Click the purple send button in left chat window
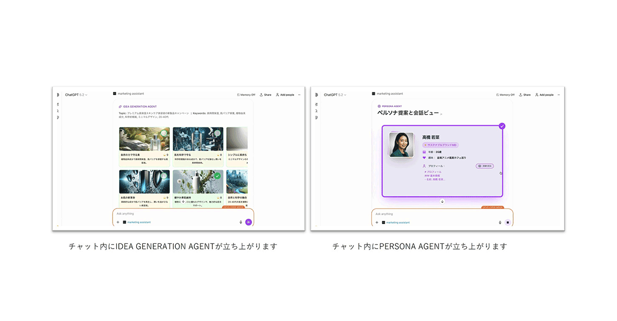Viewport: 617px width, 321px height. click(248, 222)
